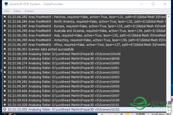Select the 'Analyzing folder ...Scenery\World' line
This screenshot has width=173, height=115.
[84, 54]
